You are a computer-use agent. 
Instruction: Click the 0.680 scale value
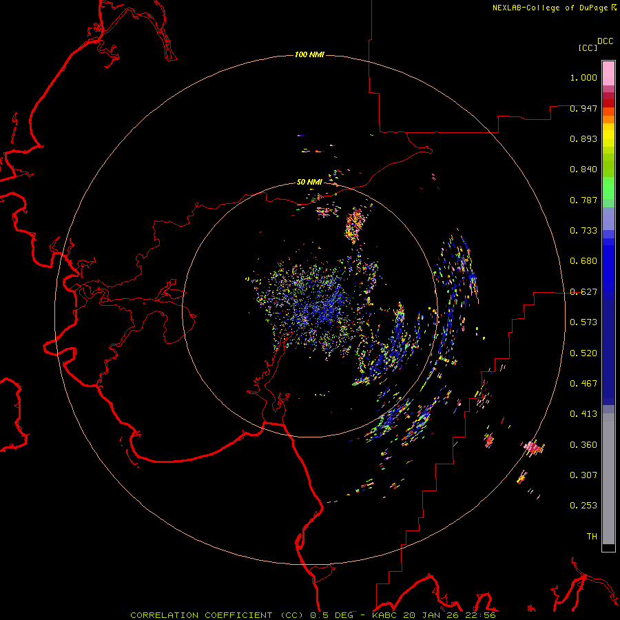tap(583, 261)
